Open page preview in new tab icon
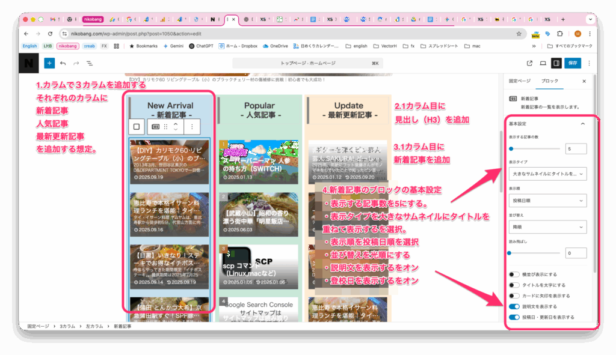 pos(529,62)
